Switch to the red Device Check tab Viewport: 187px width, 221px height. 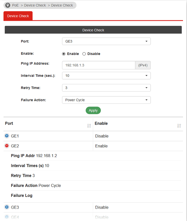pos(18,16)
